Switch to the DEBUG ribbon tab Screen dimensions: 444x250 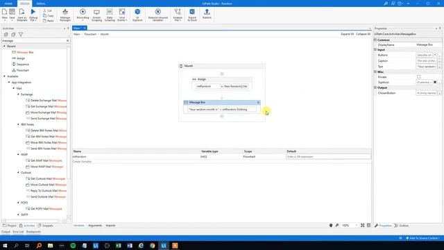pyautogui.click(x=41, y=3)
